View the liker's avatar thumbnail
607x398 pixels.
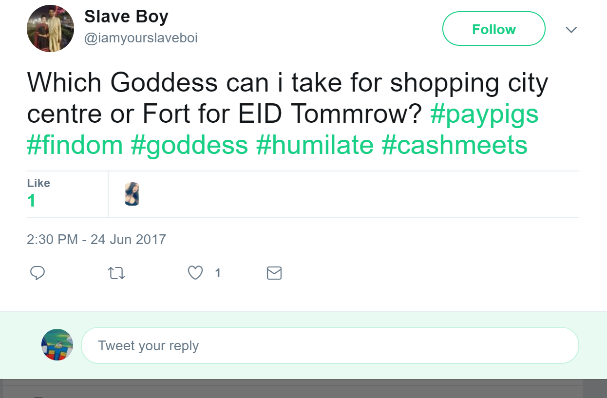132,194
